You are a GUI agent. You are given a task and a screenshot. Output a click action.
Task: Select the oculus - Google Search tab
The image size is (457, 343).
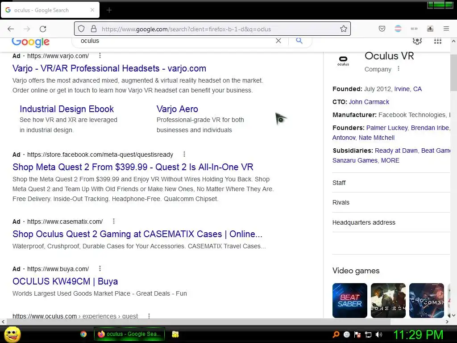pos(50,10)
